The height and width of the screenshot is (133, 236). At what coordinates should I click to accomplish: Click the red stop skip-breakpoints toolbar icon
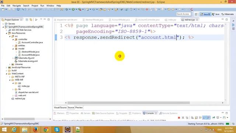pos(147,9)
